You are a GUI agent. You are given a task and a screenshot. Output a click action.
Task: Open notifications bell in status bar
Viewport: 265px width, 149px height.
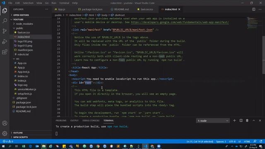click(261, 142)
